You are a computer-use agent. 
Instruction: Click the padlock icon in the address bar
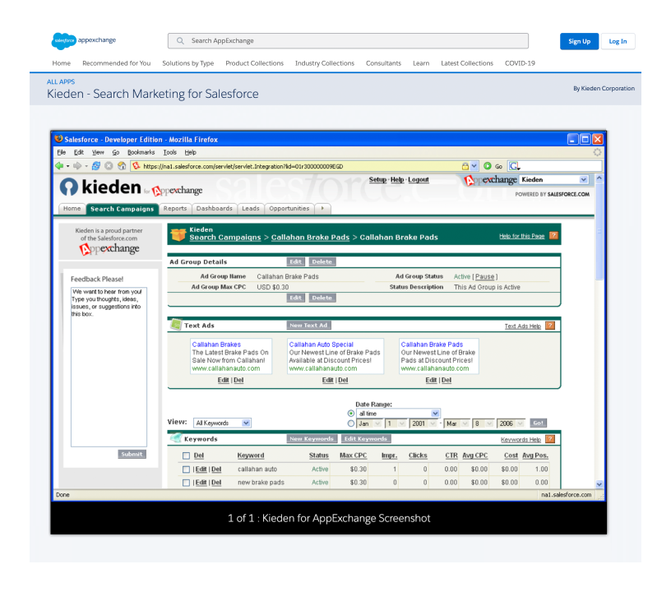coord(465,166)
